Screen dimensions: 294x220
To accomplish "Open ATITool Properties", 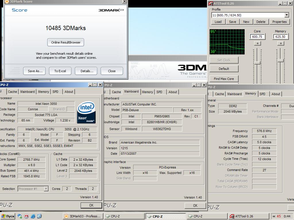I will coord(279,22).
